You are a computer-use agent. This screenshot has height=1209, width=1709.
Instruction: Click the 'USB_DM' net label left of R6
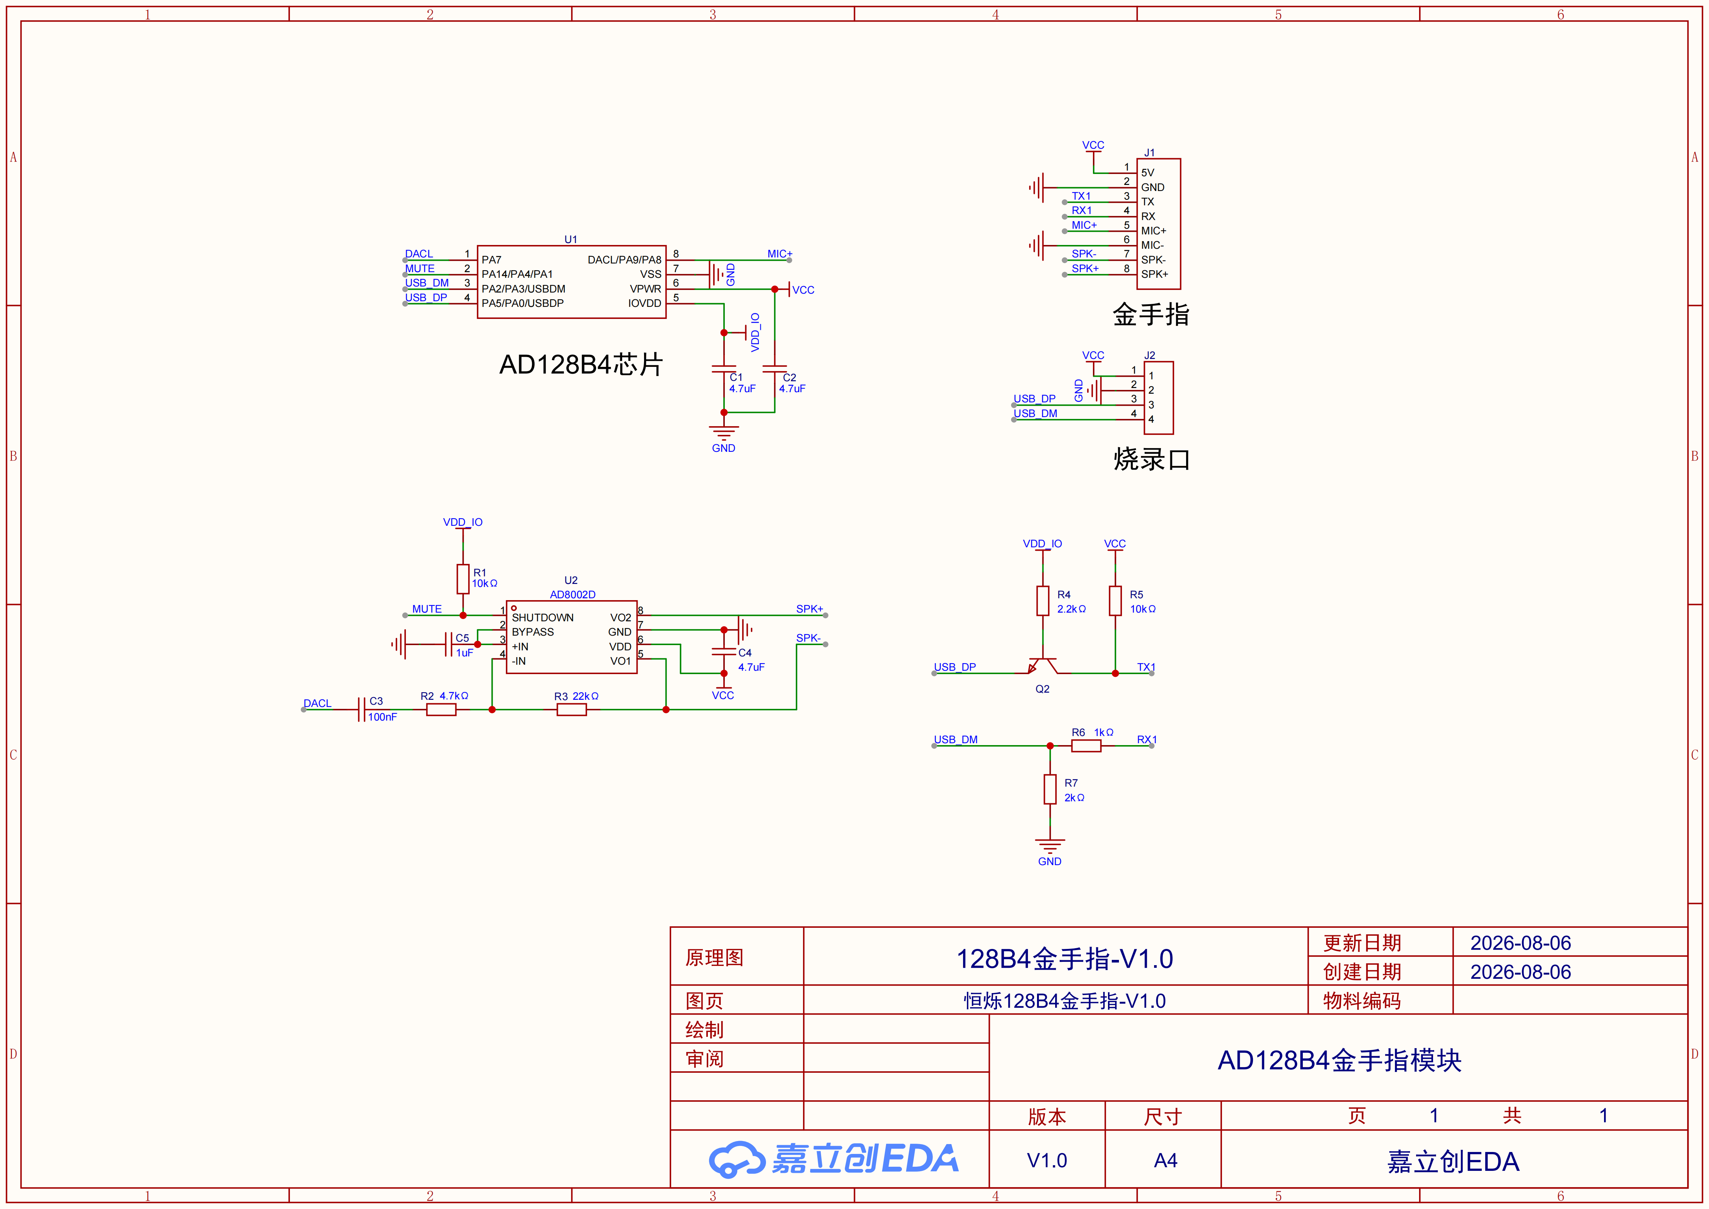click(x=956, y=739)
